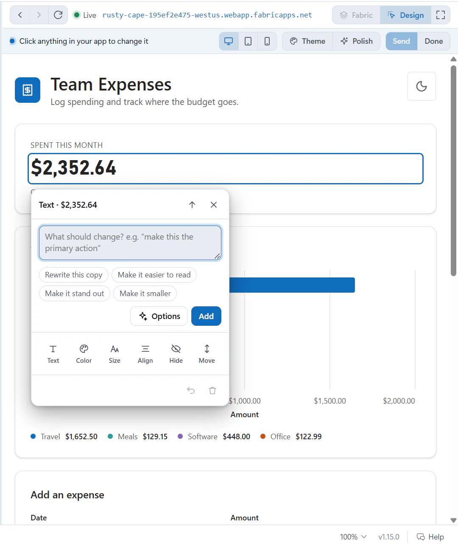Select the Add an expense heading
The width and height of the screenshot is (458, 548).
pos(67,495)
